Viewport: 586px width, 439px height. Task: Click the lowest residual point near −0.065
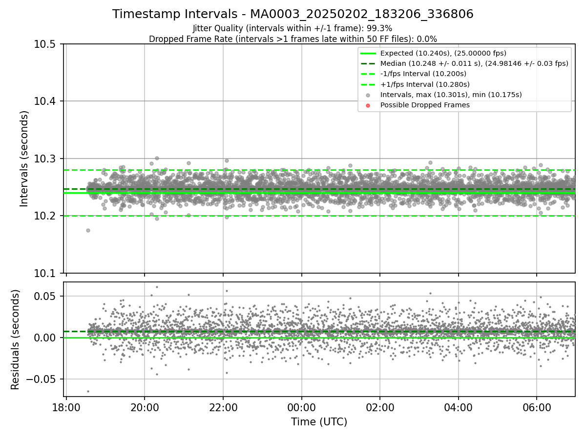[x=88, y=391]
